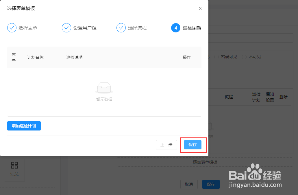The width and height of the screenshot is (298, 195).
Task: Select the 密码可见 radio button
Action: [216, 57]
